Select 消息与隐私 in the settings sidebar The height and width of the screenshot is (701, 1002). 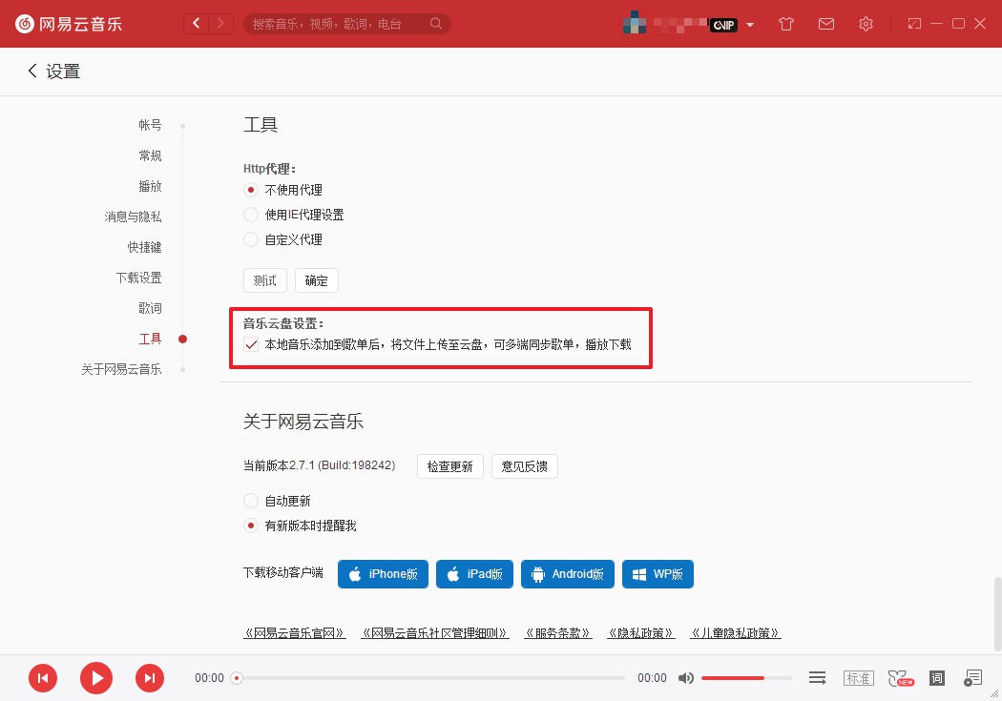point(133,216)
